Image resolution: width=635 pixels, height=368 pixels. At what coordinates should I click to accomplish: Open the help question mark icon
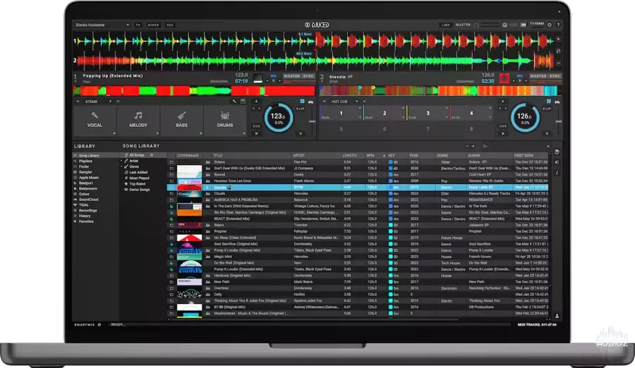558,25
